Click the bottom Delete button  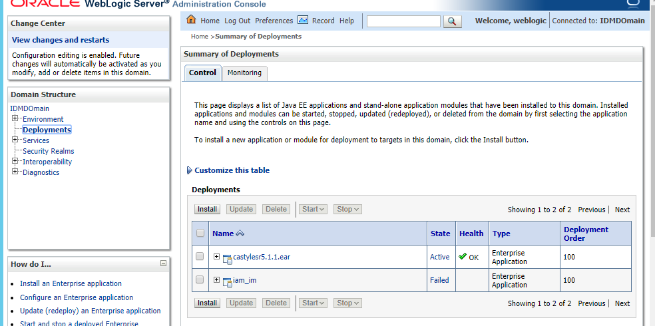coord(276,303)
